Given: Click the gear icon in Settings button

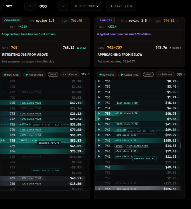Looking at the screenshot, I should click(x=76, y=6).
